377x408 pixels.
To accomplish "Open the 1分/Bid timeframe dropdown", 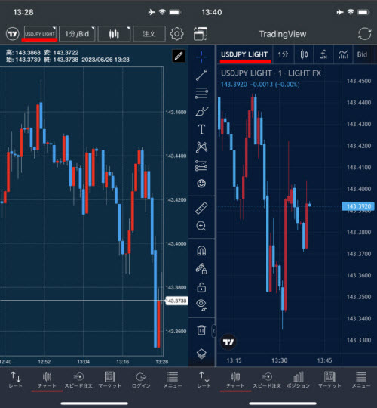I will 77,34.
